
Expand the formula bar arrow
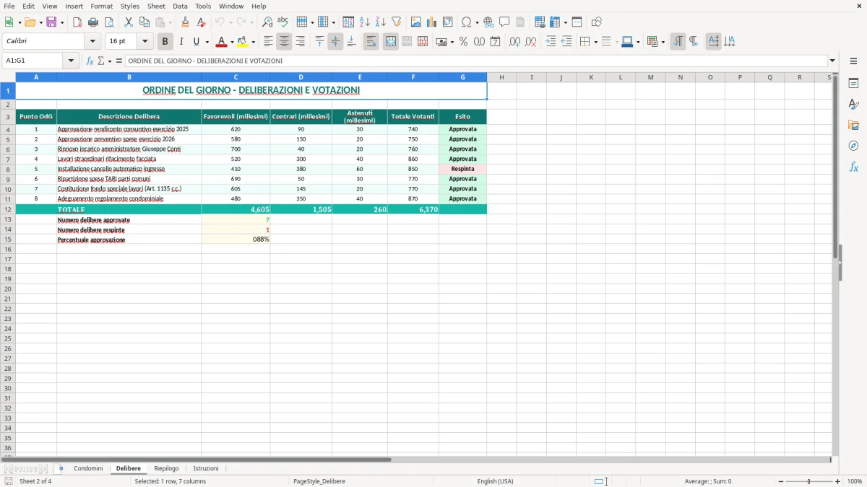pyautogui.click(x=832, y=61)
